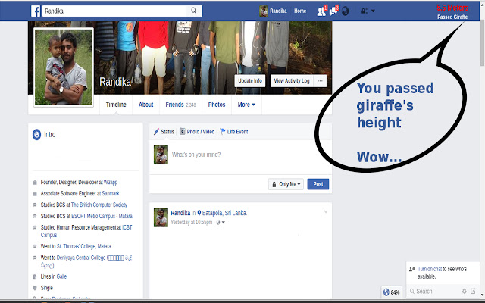This screenshot has height=303, width=485.
Task: Click the Update Info button
Action: tap(250, 81)
